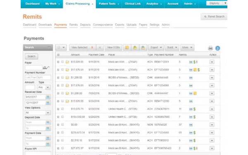Image resolution: width=248 pixels, height=155 pixels.
Task: Click the X button beside View Selected
Action: pos(100,48)
